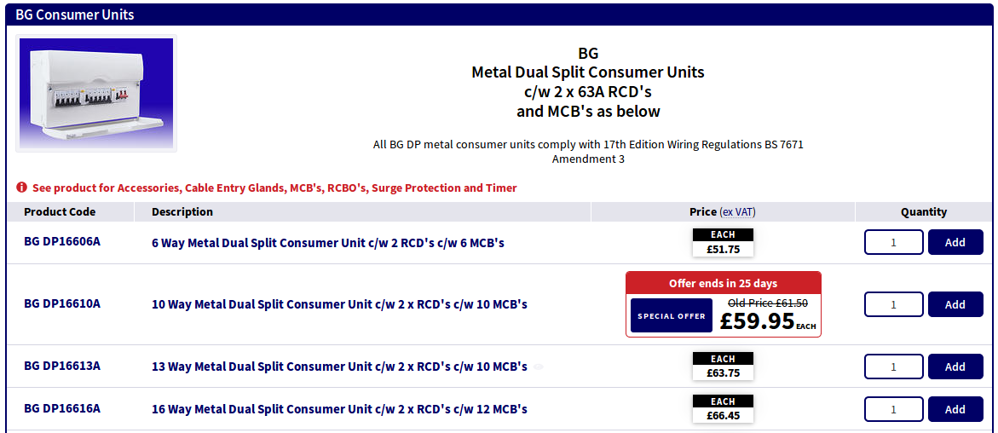Add BG DP16606A to basket
The height and width of the screenshot is (433, 998).
point(955,242)
